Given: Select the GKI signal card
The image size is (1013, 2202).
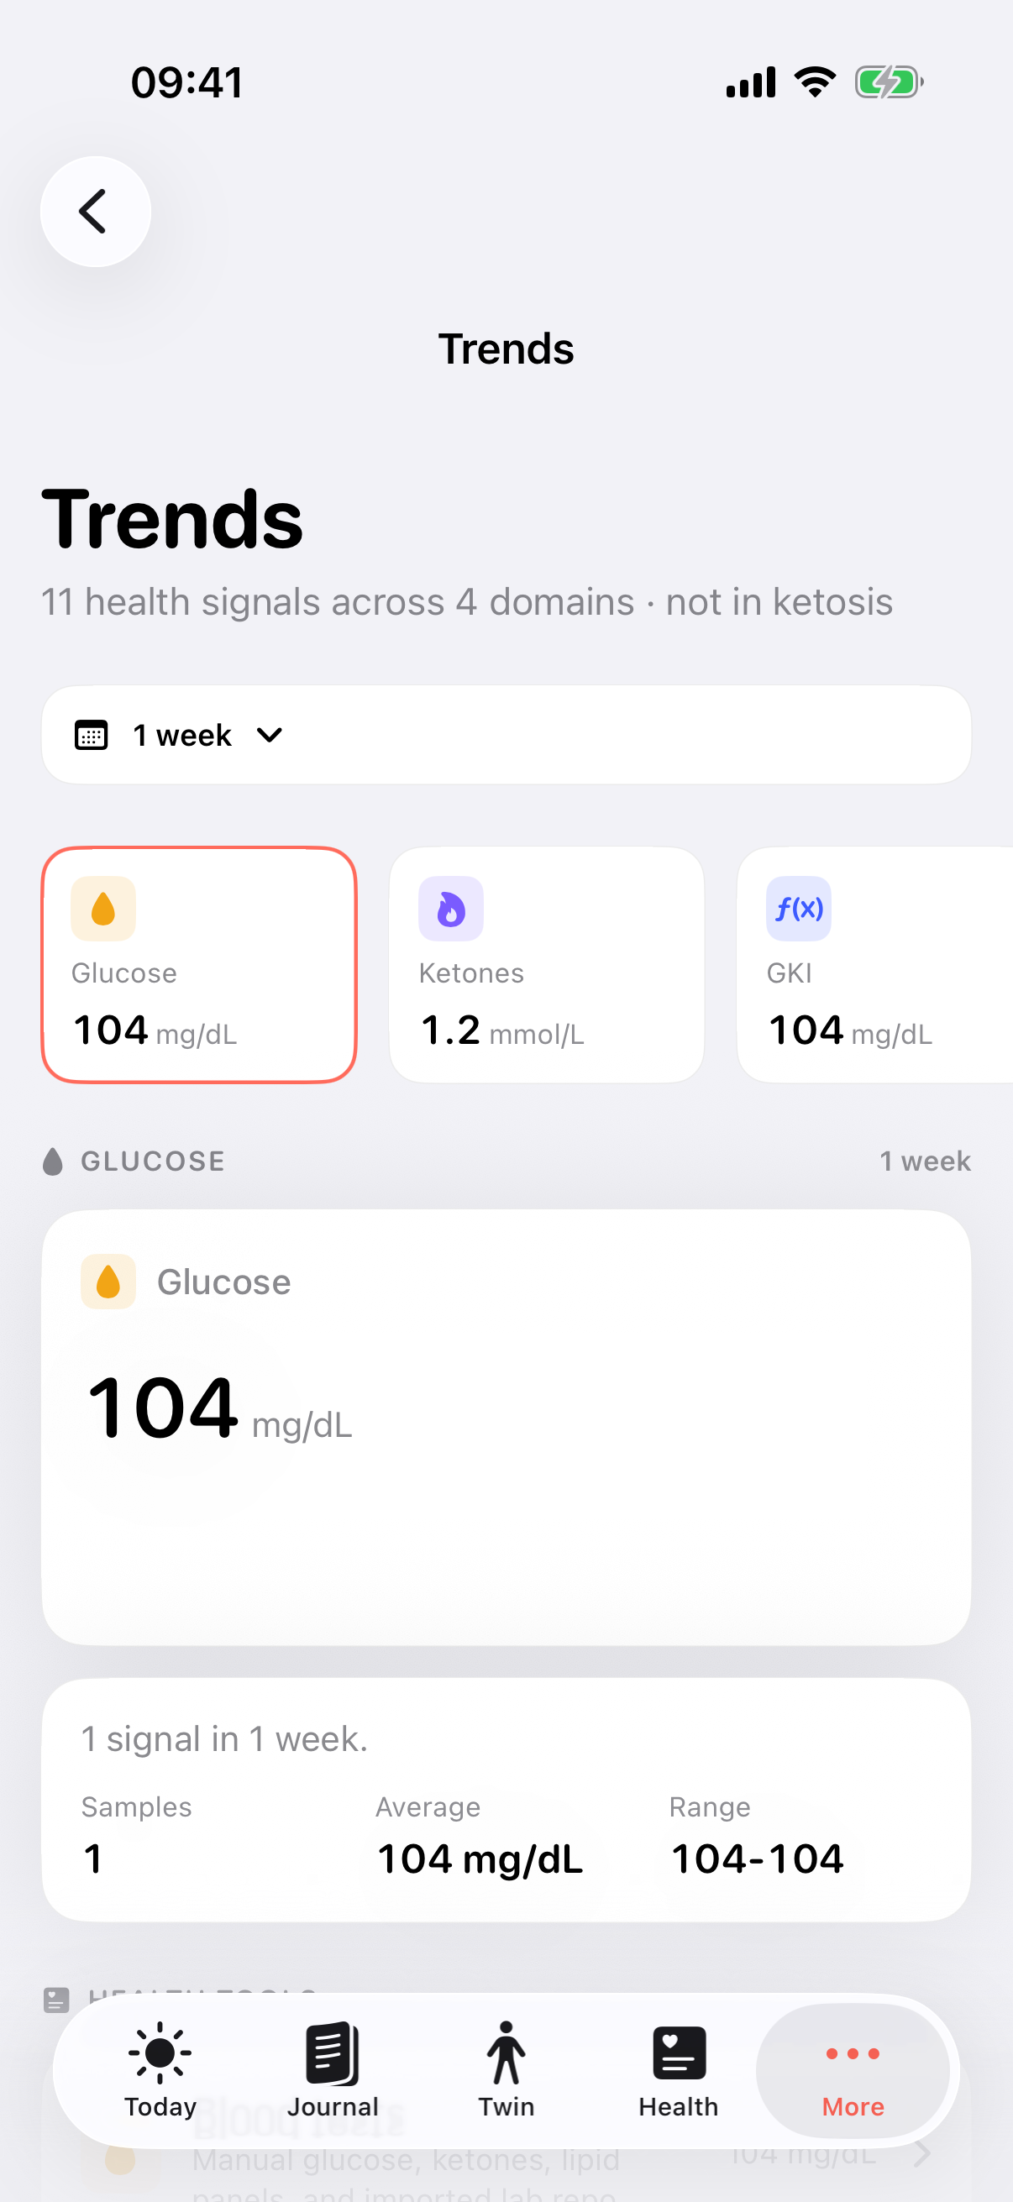Looking at the screenshot, I should click(x=874, y=964).
